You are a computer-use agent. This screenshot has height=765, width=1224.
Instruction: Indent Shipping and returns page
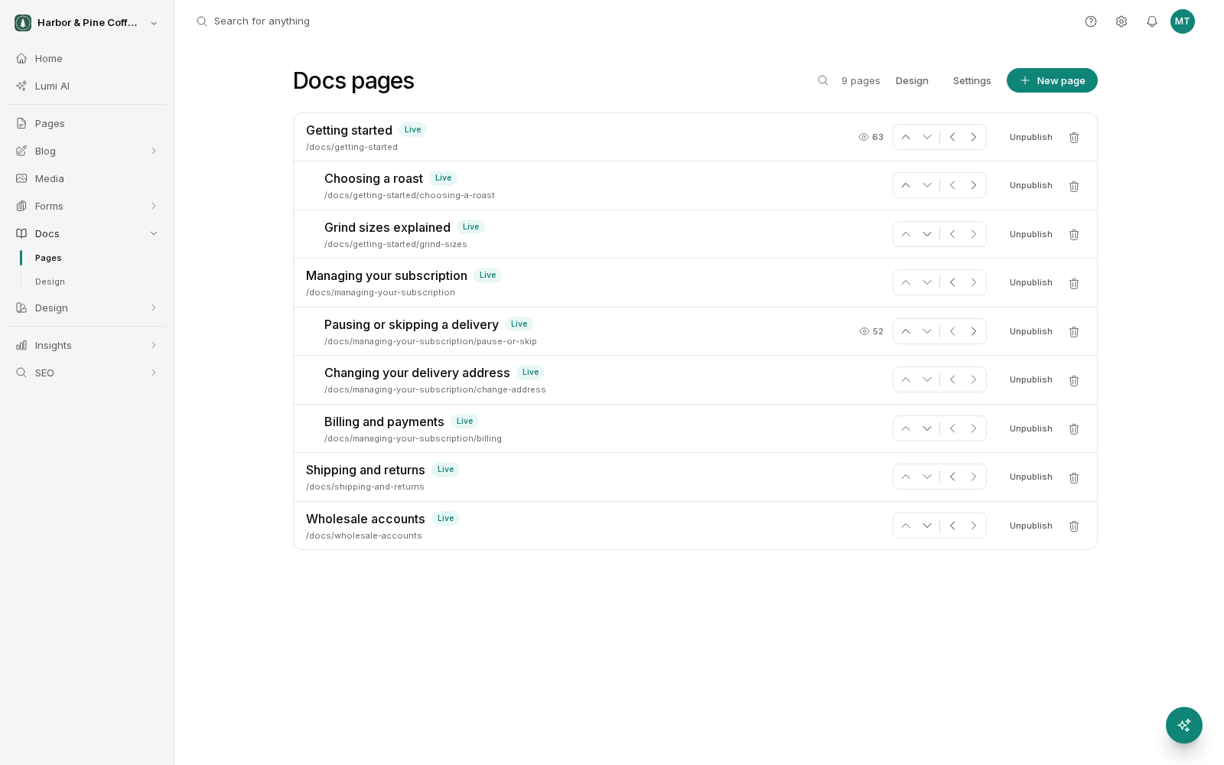[x=974, y=477]
